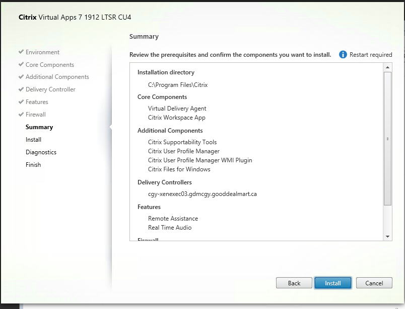Go to the Environment step
405x309 pixels.
[x=42, y=52]
